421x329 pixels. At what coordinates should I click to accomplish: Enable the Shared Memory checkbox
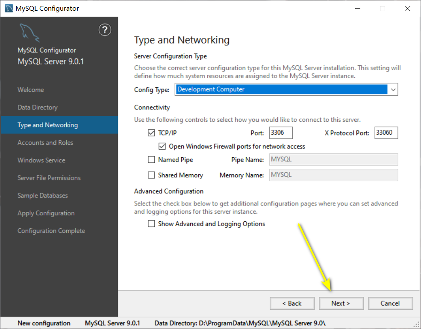[151, 175]
